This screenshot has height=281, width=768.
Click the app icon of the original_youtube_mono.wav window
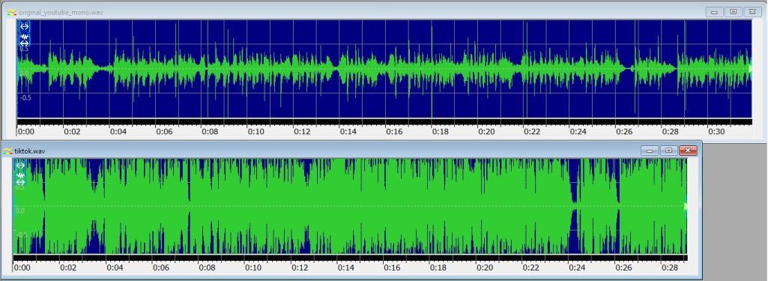[x=12, y=12]
